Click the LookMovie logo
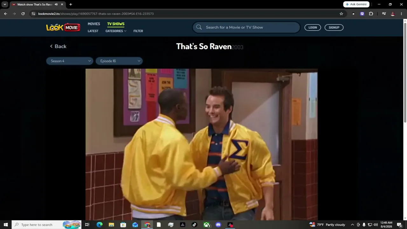 click(63, 27)
